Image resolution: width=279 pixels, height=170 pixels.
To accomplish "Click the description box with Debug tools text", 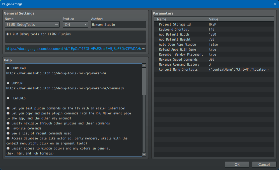I will pyautogui.click(x=76, y=36).
